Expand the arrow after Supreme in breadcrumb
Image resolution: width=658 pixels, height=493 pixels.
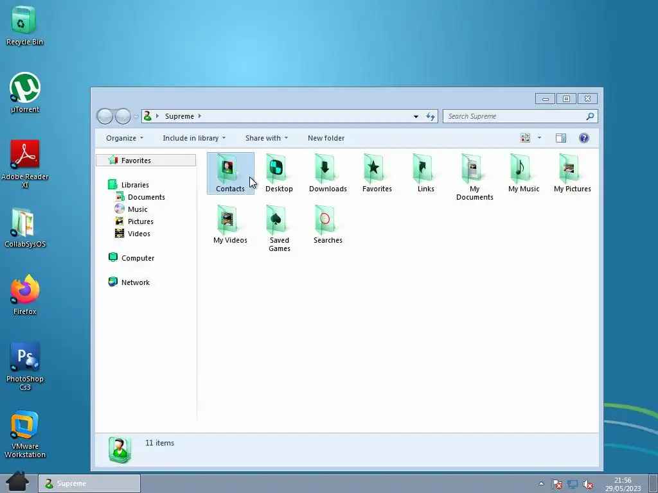pos(200,116)
